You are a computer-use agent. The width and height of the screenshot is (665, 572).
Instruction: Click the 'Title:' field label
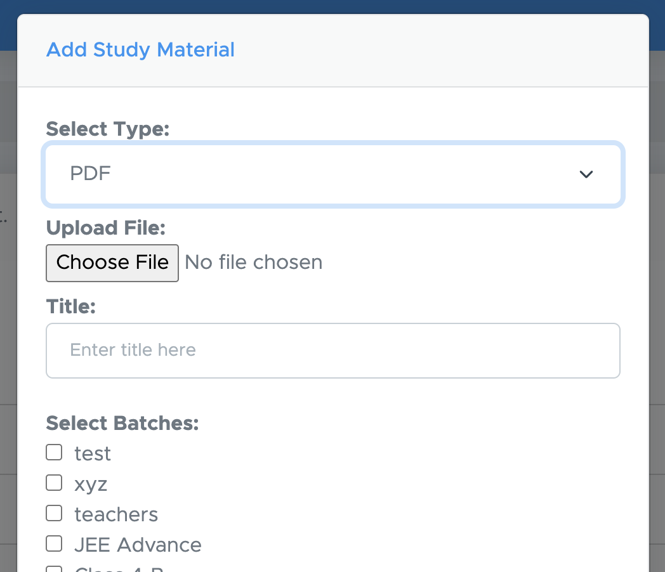pos(70,307)
